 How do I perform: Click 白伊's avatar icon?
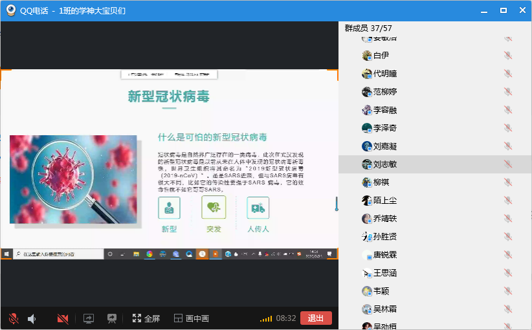coord(367,56)
